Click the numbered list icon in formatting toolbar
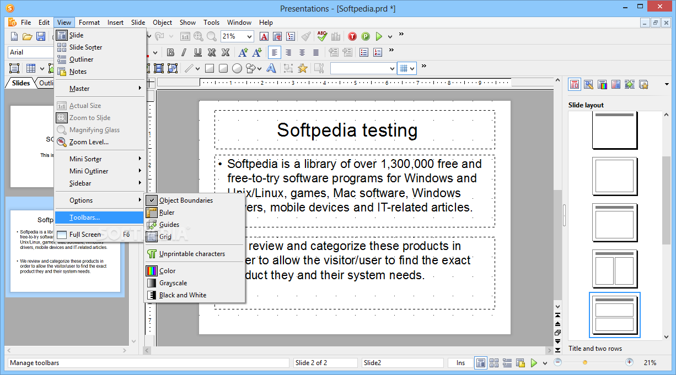 coord(378,52)
